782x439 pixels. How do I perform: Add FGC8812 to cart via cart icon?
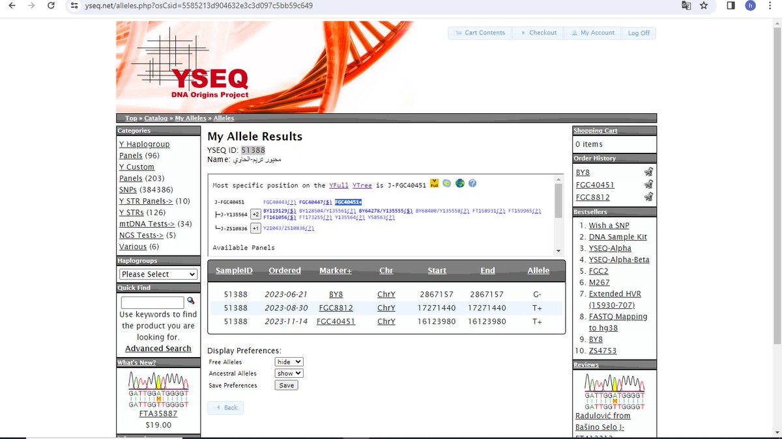(x=648, y=197)
